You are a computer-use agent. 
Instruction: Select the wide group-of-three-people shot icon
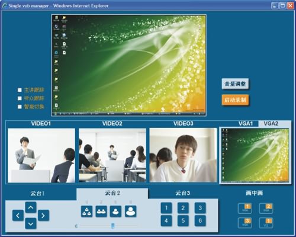pos(86,212)
